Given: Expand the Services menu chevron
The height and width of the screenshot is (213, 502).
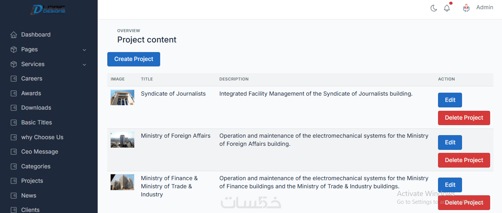Looking at the screenshot, I should pos(84,65).
